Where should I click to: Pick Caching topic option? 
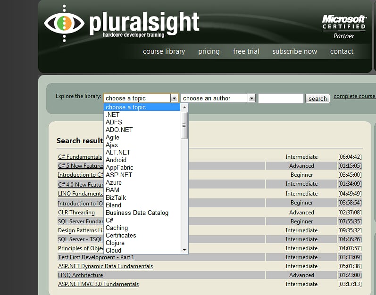click(x=142, y=228)
